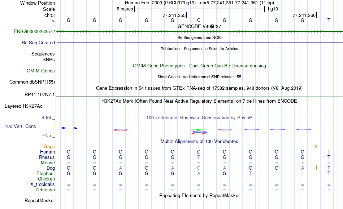Viewport: 343px width, 209px height.
Task: Click the blue RefSeq Curated gene line
Action: (x=199, y=43)
